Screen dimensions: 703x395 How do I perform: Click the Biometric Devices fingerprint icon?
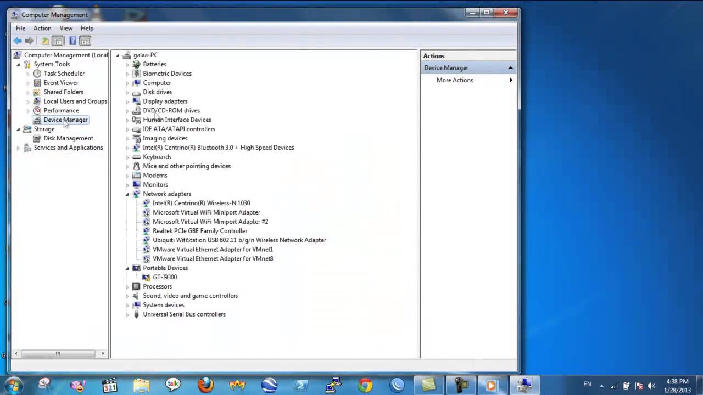pos(136,74)
